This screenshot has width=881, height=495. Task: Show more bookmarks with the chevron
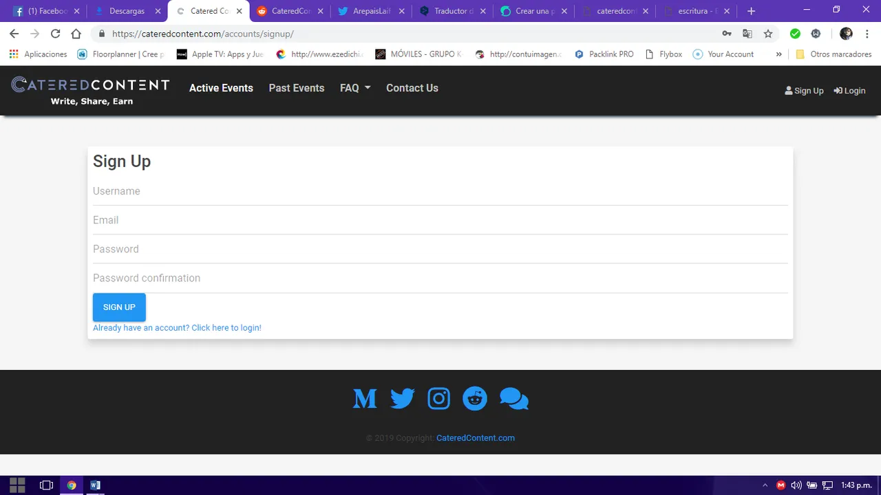coord(778,54)
